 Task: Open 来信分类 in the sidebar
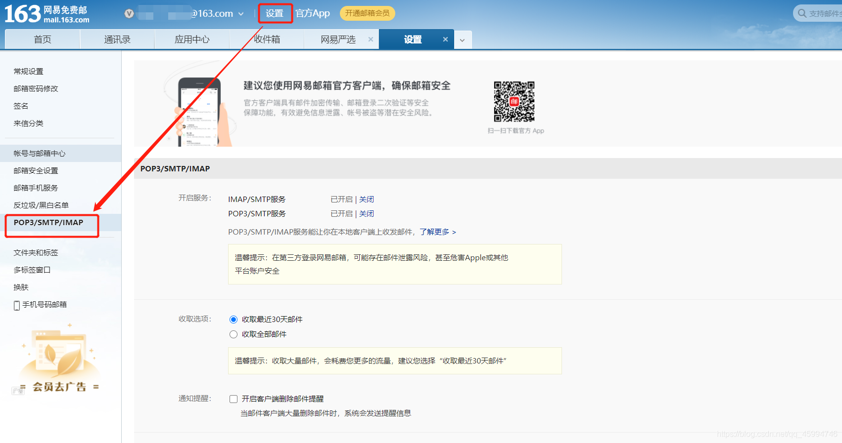pos(28,123)
